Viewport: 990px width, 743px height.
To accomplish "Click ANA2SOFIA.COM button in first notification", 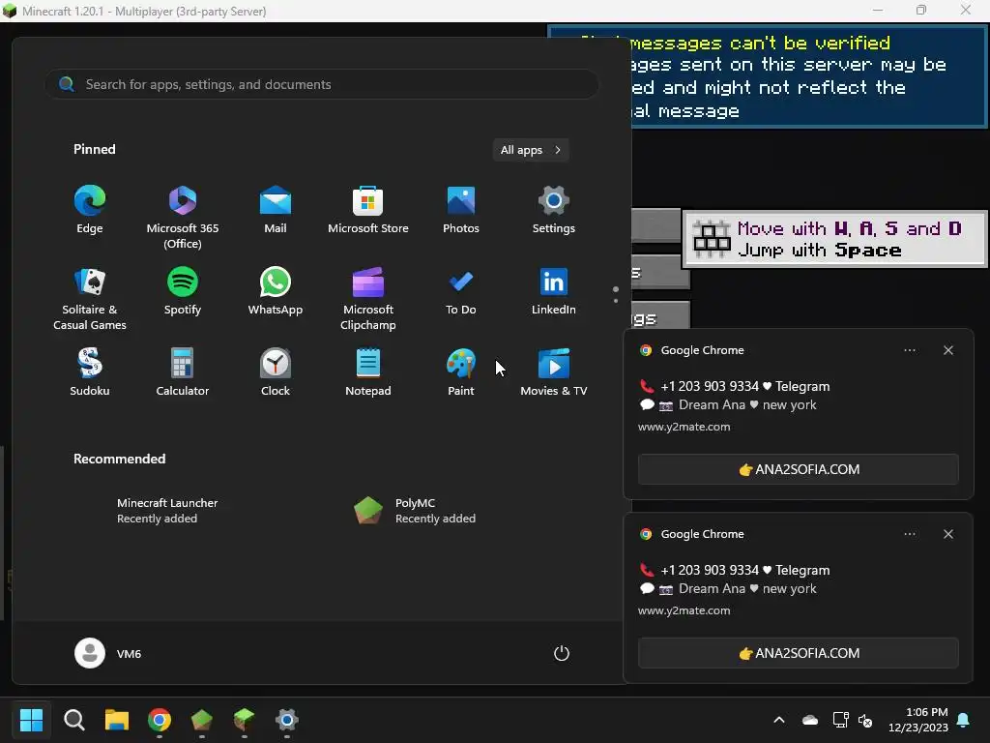I will [798, 469].
